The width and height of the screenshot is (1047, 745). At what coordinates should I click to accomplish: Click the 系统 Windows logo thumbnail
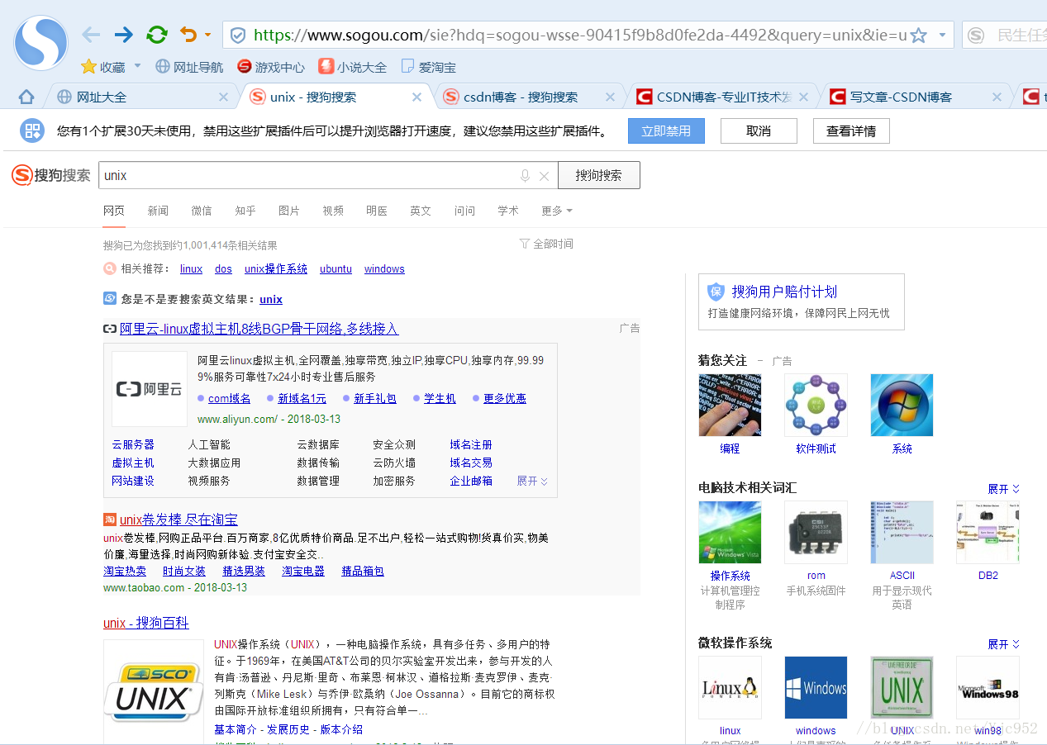[x=902, y=405]
